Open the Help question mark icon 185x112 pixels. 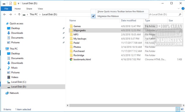coord(183,9)
